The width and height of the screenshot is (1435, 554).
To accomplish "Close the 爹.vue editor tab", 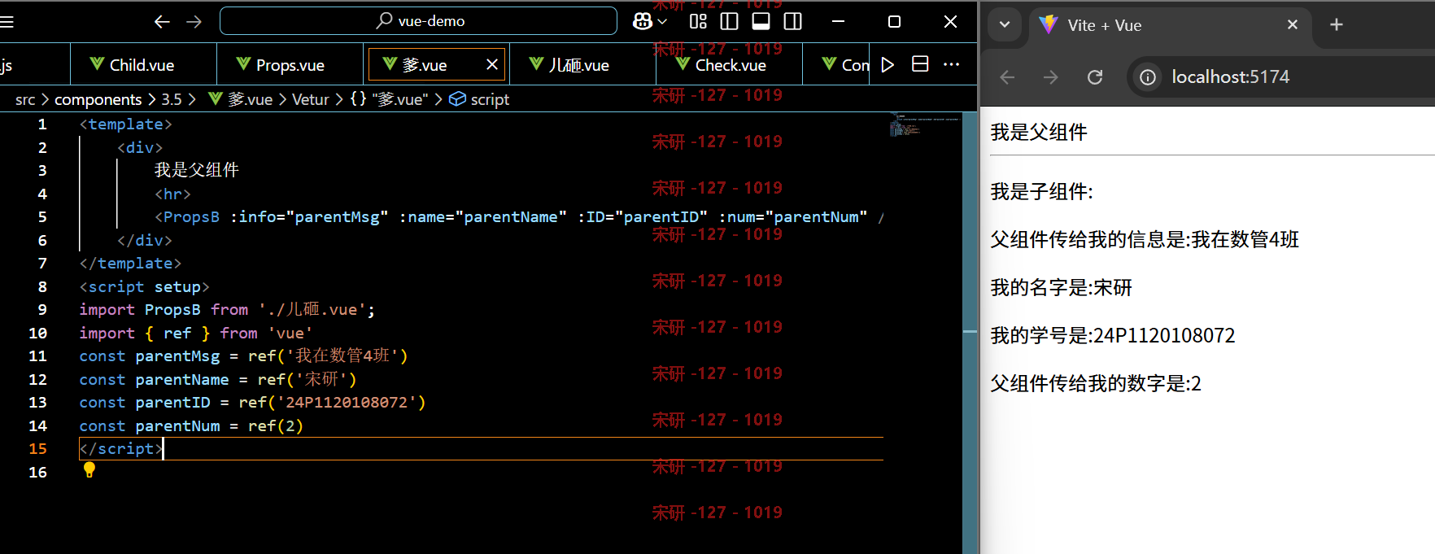I will (x=492, y=64).
